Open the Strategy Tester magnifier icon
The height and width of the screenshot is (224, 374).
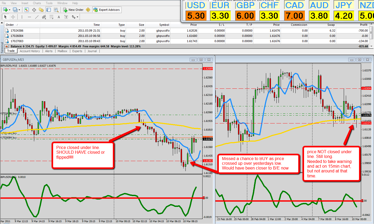click(56, 10)
